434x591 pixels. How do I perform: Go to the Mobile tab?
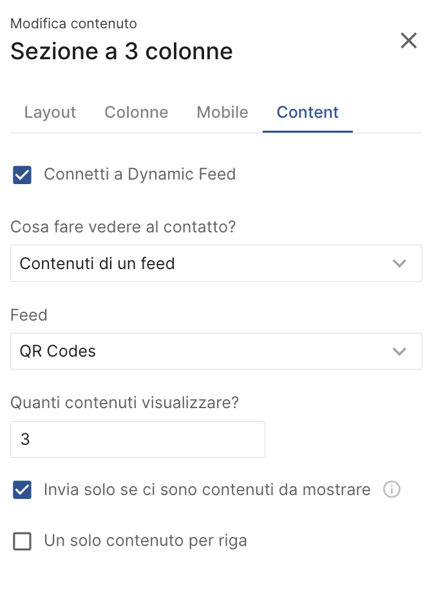[222, 113]
